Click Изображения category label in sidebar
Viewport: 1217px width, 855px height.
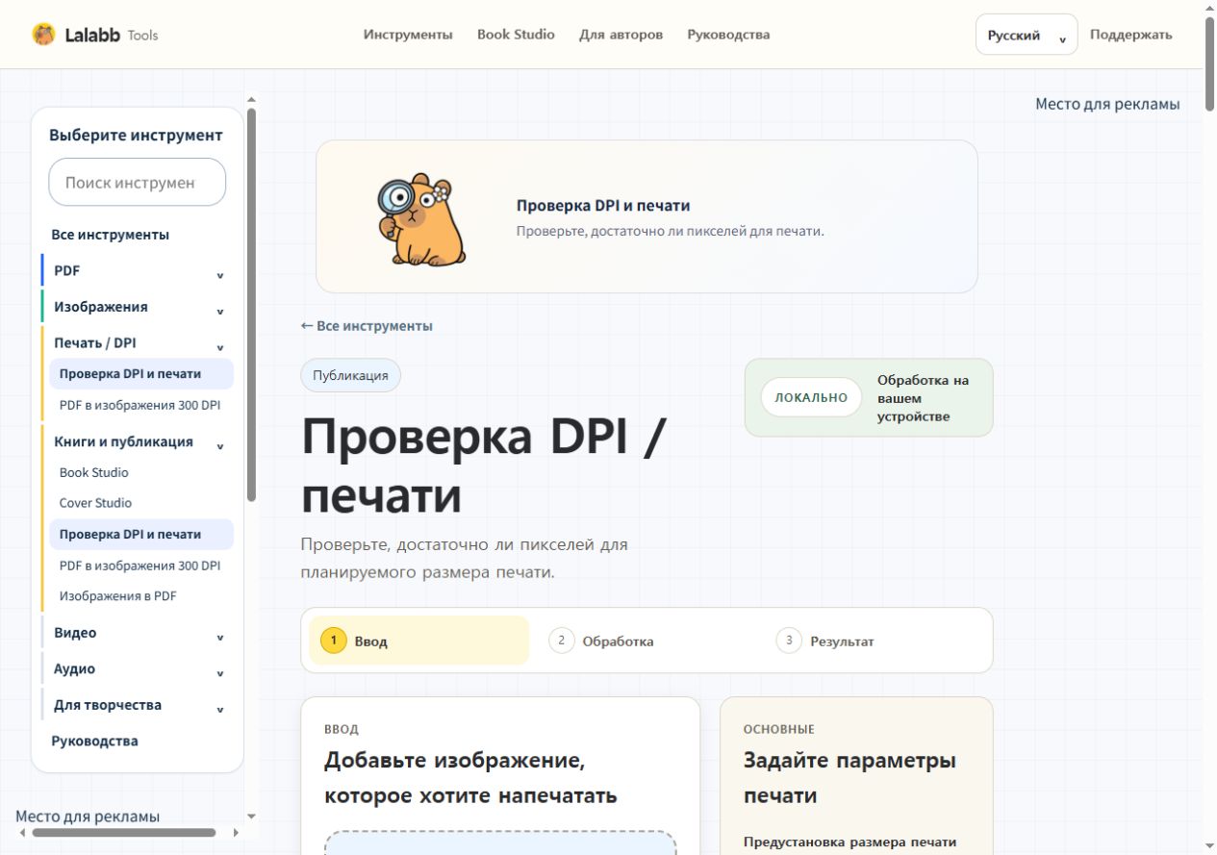[101, 307]
